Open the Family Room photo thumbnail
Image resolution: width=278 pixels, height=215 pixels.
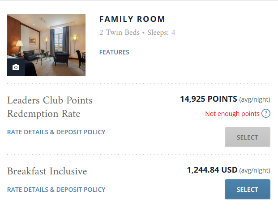click(x=47, y=45)
